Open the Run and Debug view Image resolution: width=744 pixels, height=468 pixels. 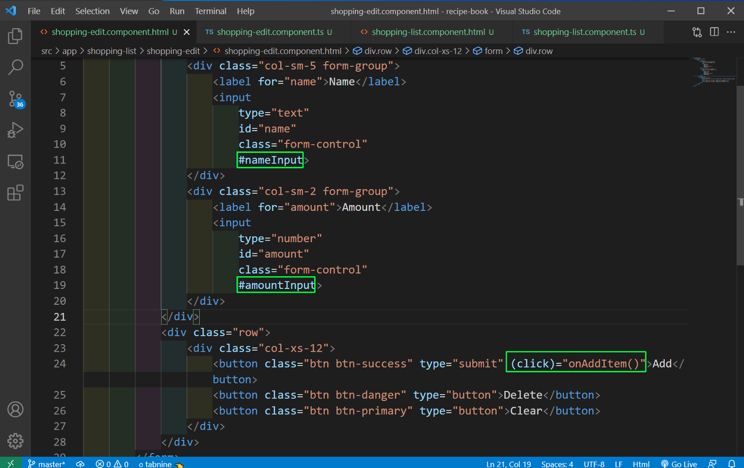pos(15,130)
